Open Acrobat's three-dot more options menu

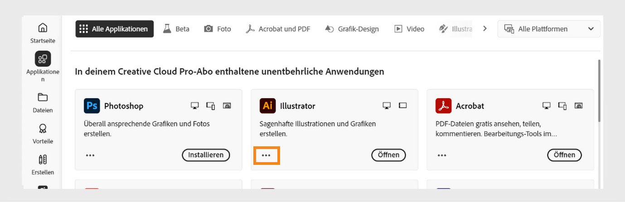[x=442, y=155]
